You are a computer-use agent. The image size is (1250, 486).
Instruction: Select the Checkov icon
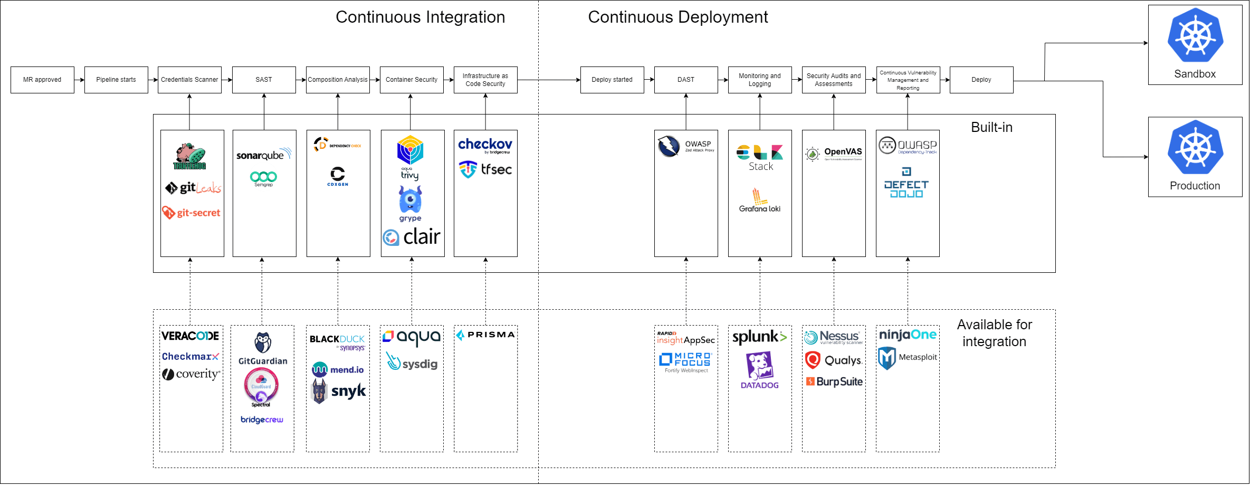click(485, 144)
